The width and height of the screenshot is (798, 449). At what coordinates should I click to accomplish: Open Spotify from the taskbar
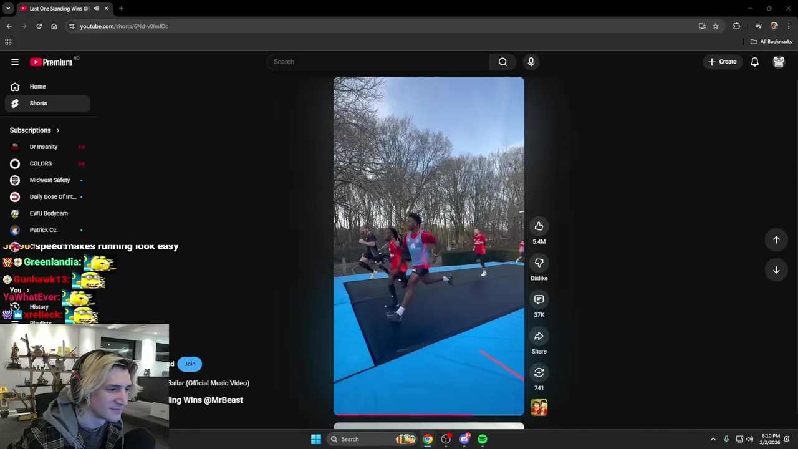click(x=483, y=439)
